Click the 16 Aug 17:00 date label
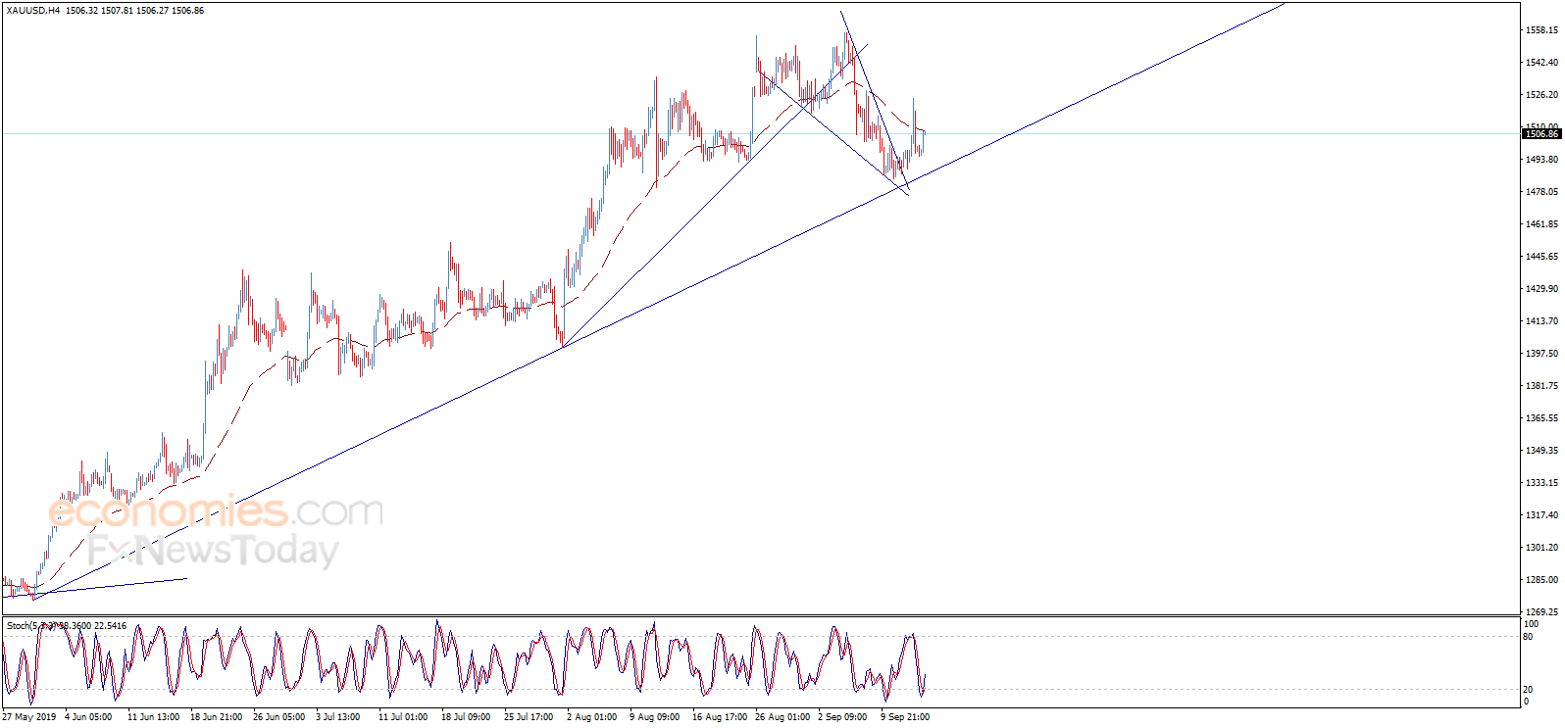 point(720,717)
